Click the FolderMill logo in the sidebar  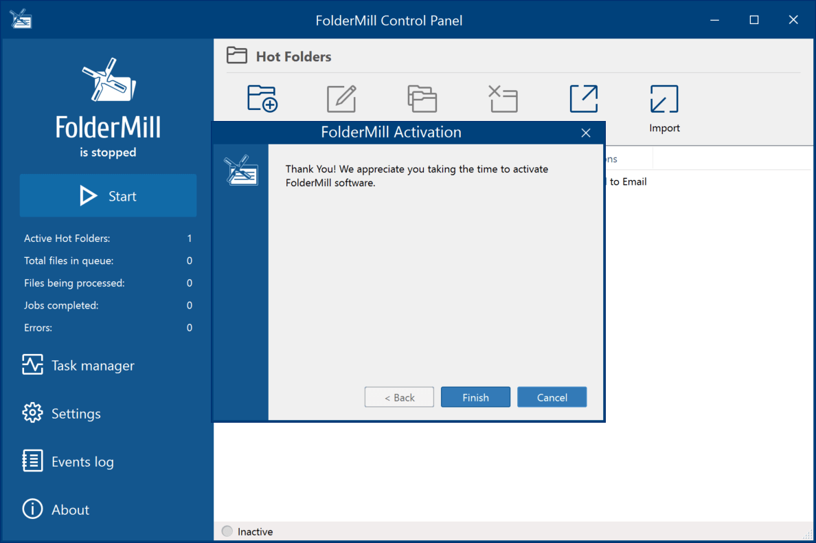coord(108,85)
